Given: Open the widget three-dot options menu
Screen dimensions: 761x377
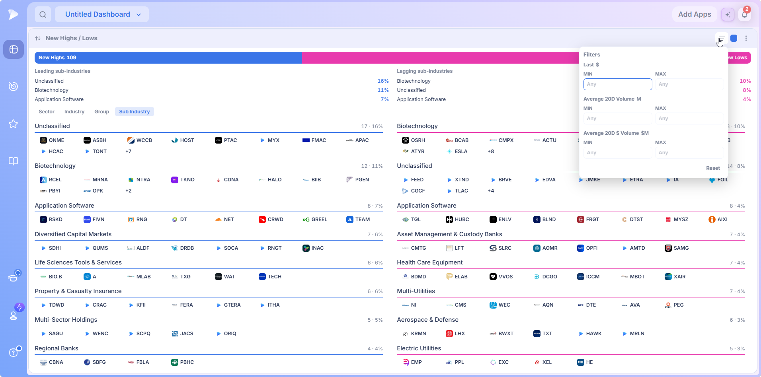Looking at the screenshot, I should (746, 38).
